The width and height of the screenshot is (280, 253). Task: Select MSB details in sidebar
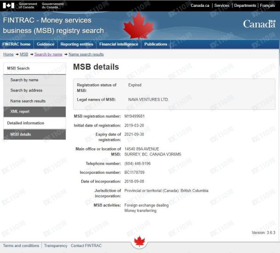34,135
